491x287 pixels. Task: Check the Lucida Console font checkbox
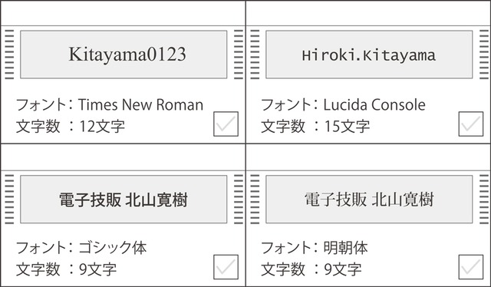click(471, 124)
